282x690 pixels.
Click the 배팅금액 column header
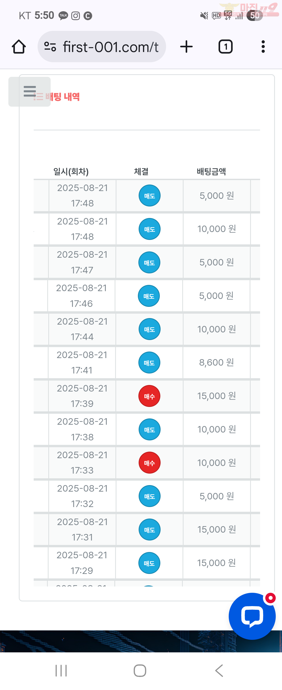(211, 171)
